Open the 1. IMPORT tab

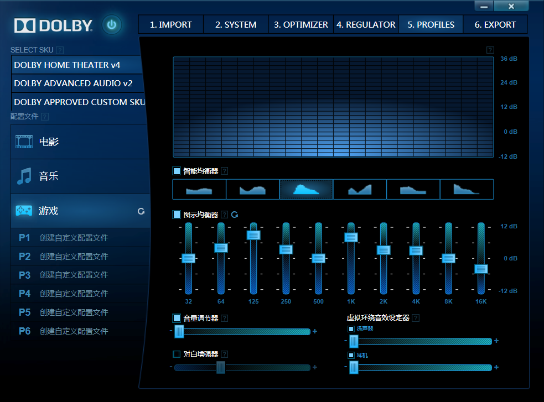(x=170, y=24)
